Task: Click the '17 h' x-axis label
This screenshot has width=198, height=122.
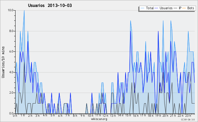Action: point(143,115)
